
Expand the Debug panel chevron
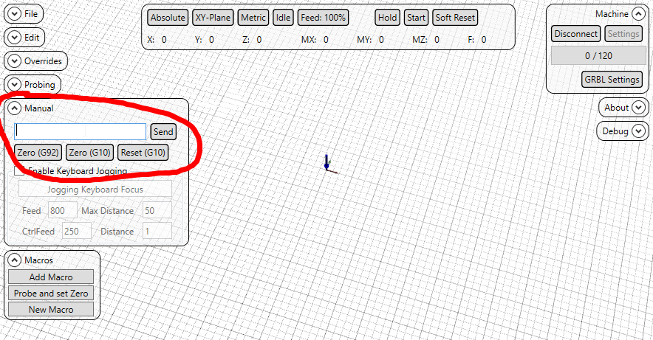click(638, 131)
